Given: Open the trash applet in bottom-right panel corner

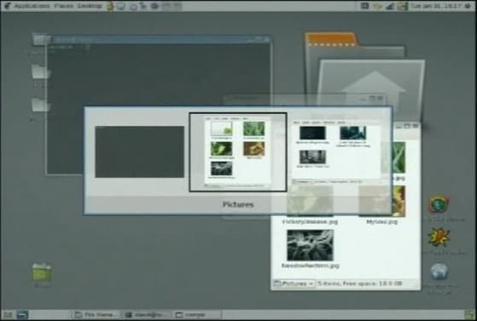Looking at the screenshot, I should [x=469, y=315].
